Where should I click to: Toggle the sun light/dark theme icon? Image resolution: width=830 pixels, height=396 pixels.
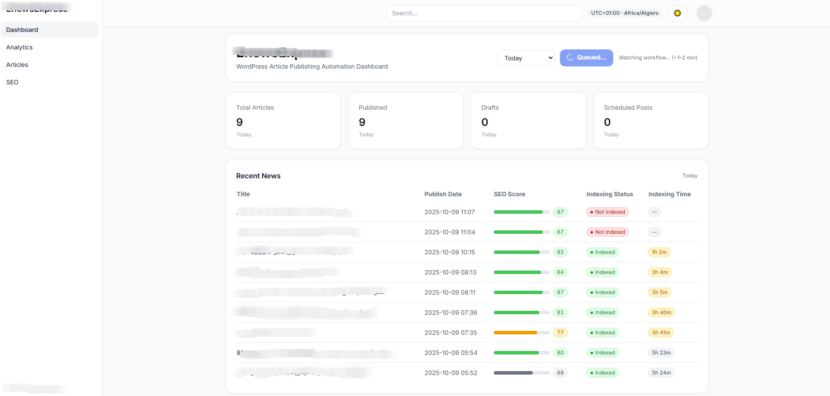(x=677, y=13)
